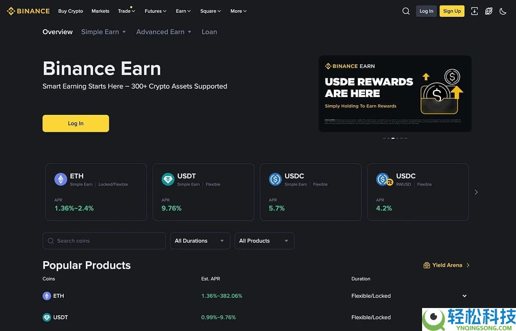Select the third carousel indicator dot
The height and width of the screenshot is (331, 516).
(x=392, y=138)
